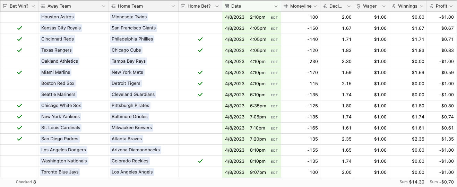Click the calendar icon in Date header
The width and height of the screenshot is (457, 187).
tap(227, 6)
